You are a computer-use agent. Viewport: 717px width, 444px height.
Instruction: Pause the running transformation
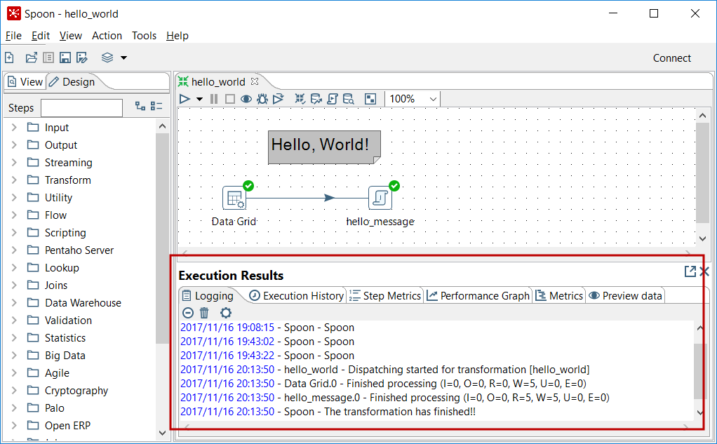213,99
